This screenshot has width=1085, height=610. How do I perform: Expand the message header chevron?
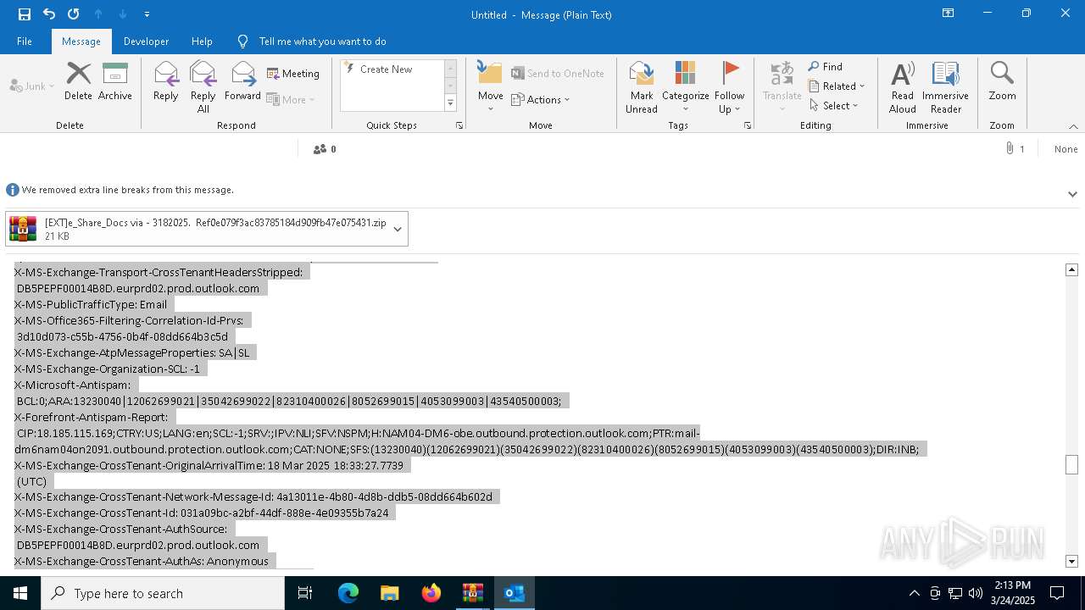[x=1072, y=194]
